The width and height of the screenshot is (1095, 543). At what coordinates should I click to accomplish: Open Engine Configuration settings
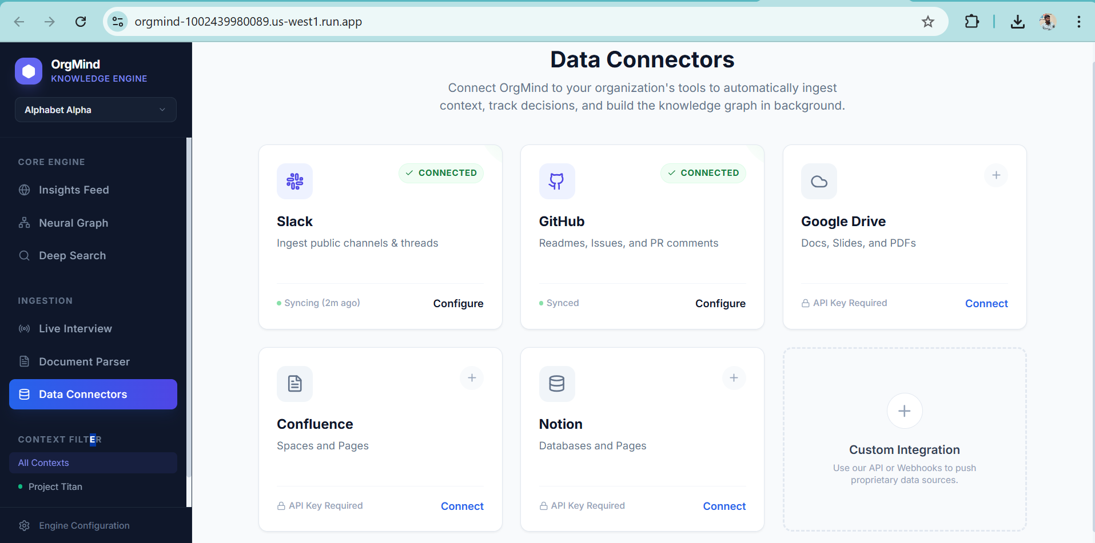84,526
